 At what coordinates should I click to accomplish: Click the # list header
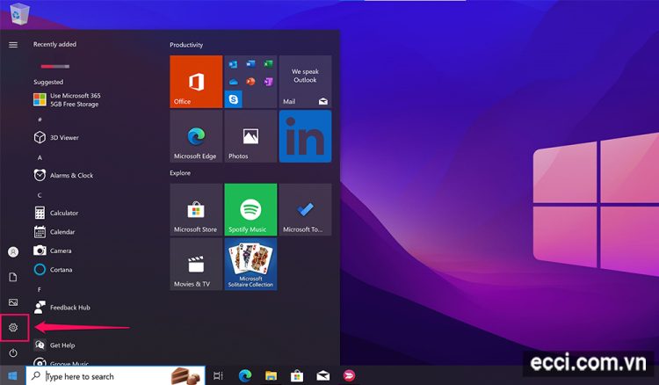(x=40, y=120)
